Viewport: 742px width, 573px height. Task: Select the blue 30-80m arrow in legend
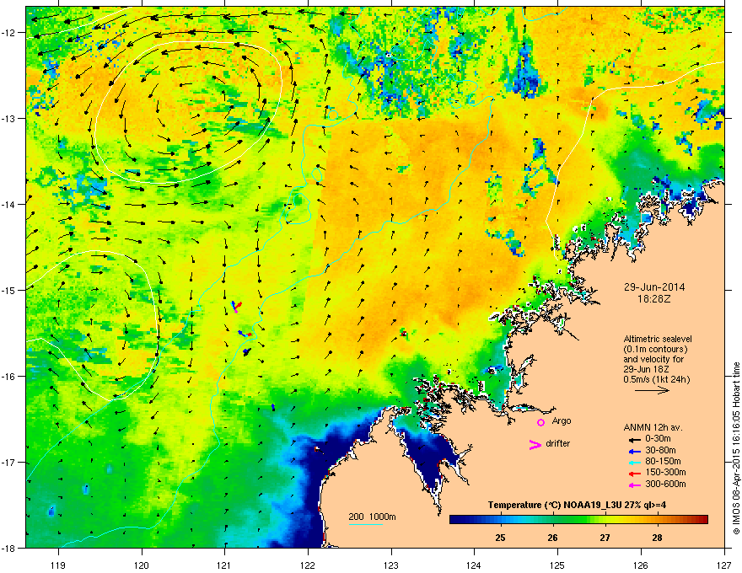(x=635, y=450)
